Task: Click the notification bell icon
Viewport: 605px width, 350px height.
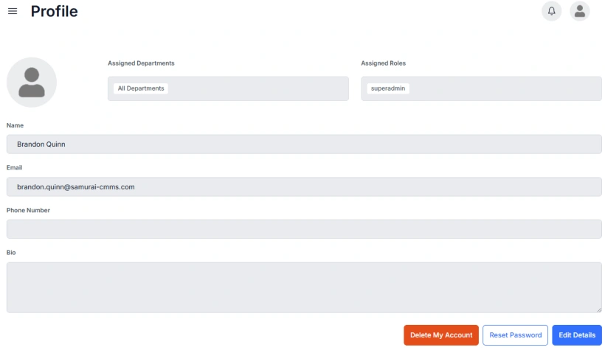Action: pyautogui.click(x=551, y=11)
